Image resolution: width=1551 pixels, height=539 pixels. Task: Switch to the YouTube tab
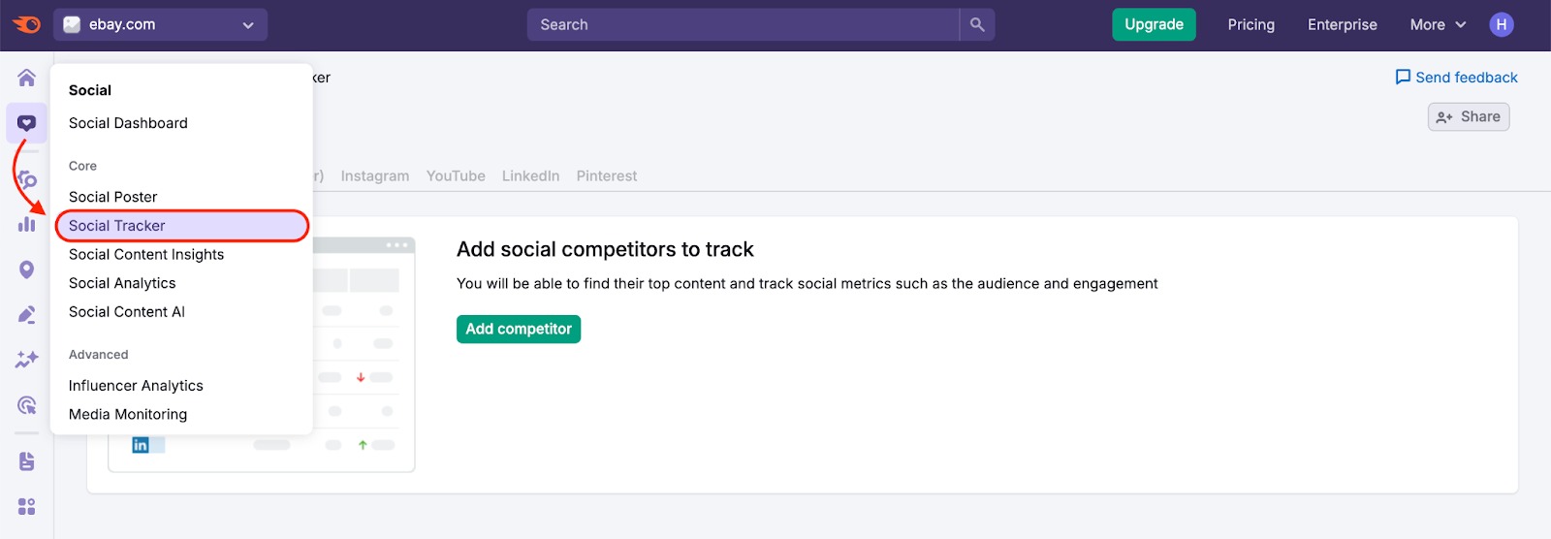click(456, 176)
